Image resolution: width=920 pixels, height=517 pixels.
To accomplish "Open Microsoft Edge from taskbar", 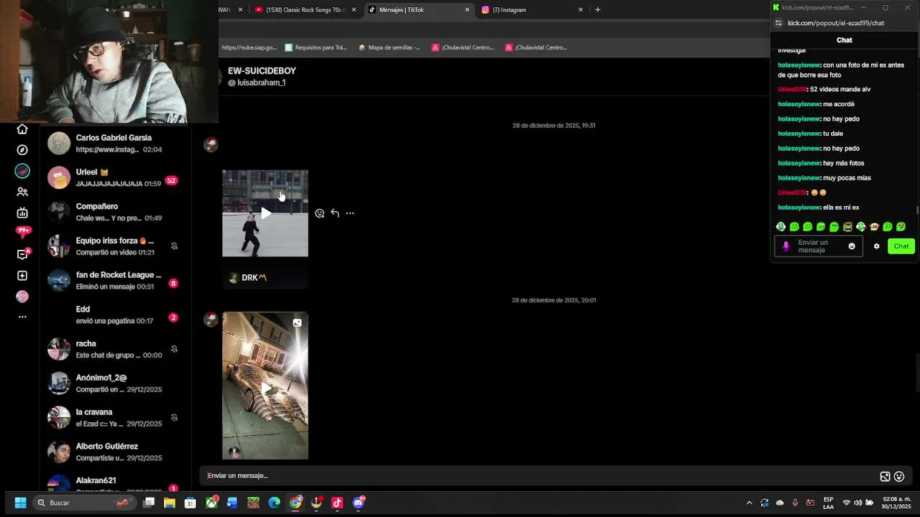I will click(x=275, y=503).
